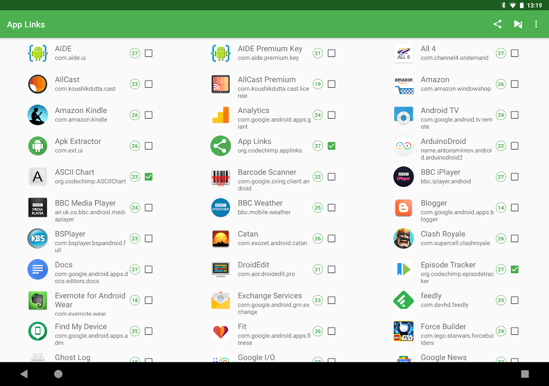The image size is (549, 386).
Task: Tap the Android TV remote icon
Action: click(404, 115)
